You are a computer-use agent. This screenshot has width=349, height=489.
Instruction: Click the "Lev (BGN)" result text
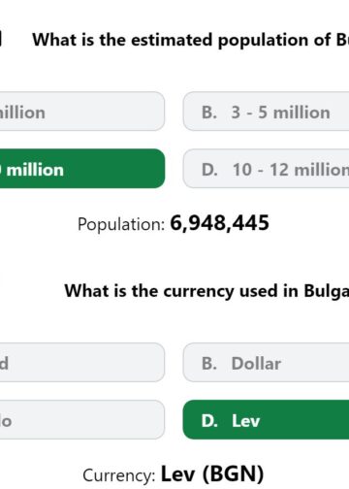click(x=212, y=474)
